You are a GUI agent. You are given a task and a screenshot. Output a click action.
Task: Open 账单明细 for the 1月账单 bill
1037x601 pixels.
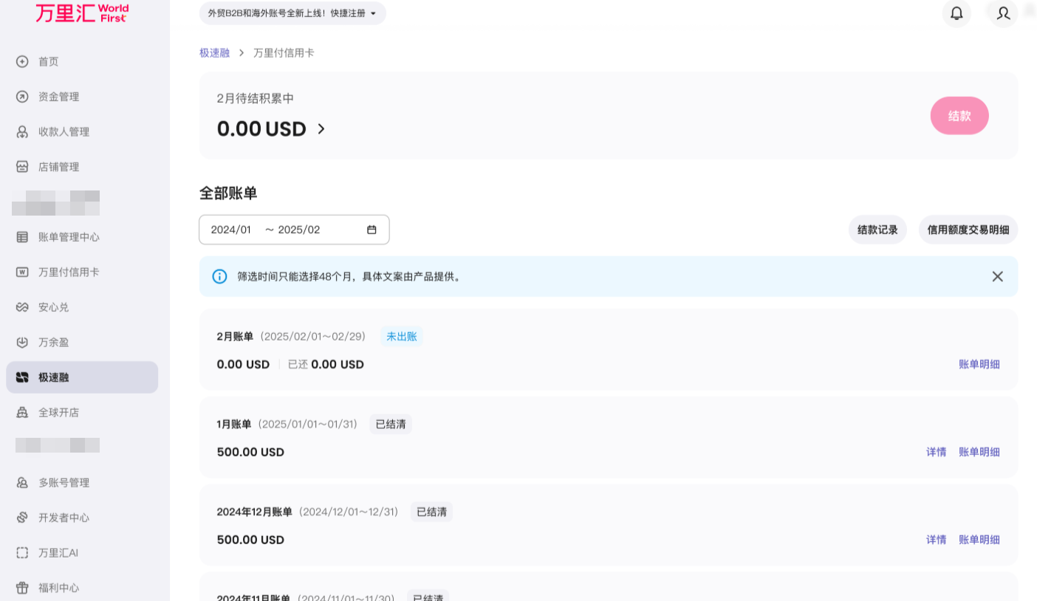(x=979, y=451)
